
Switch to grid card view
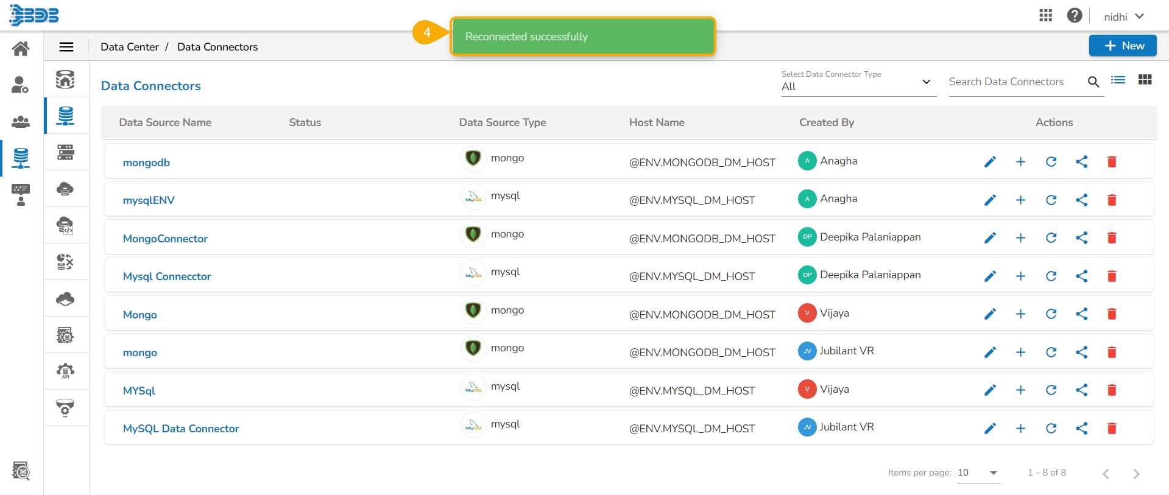coord(1145,80)
